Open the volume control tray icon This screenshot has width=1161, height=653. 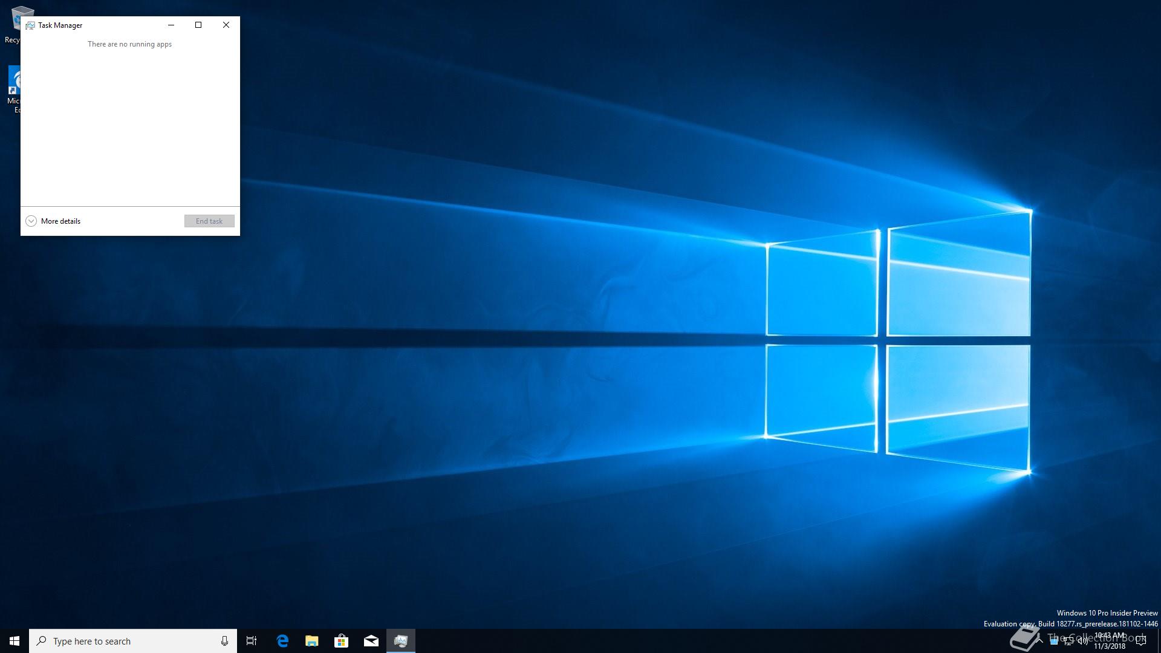[x=1083, y=642]
